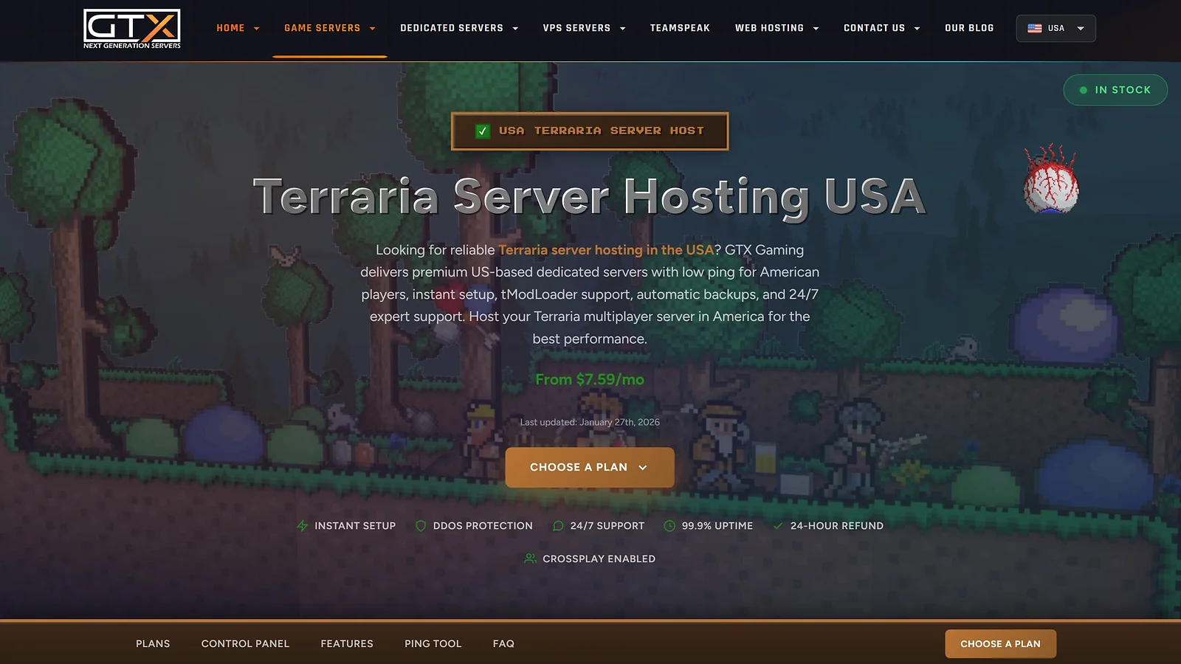Viewport: 1181px width, 664px height.
Task: Click the Choose a Plan button in bottom bar
Action: [x=1000, y=643]
